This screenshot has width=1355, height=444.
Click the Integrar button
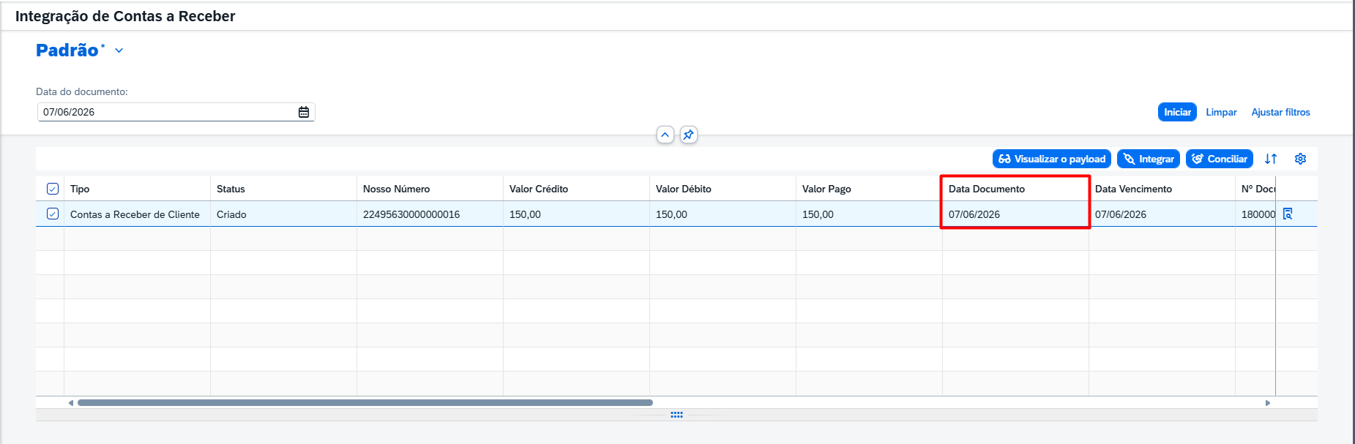point(1149,159)
